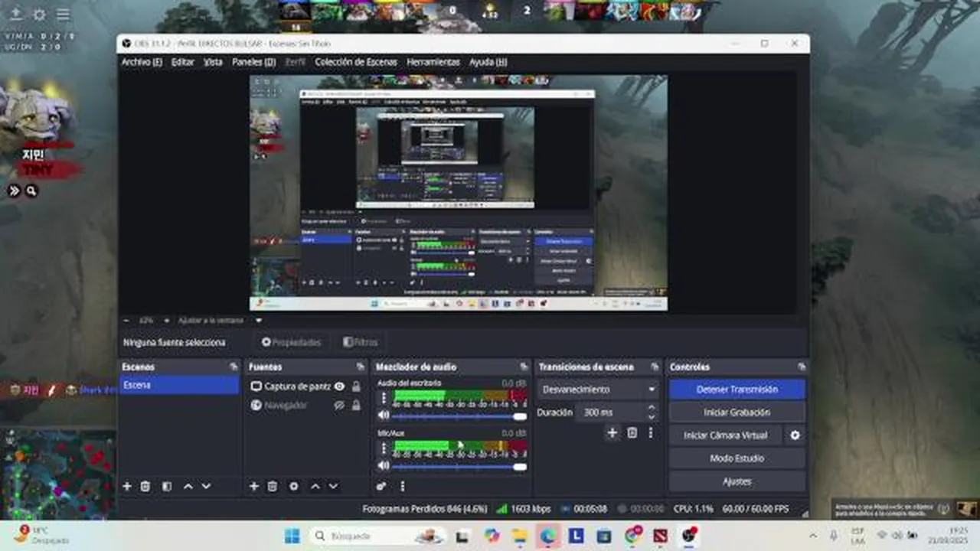Open virtual camera settings gear
The height and width of the screenshot is (551, 980).
coord(795,435)
